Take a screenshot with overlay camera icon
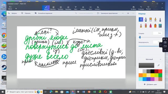The height and width of the screenshot is (94, 168). 165,42
